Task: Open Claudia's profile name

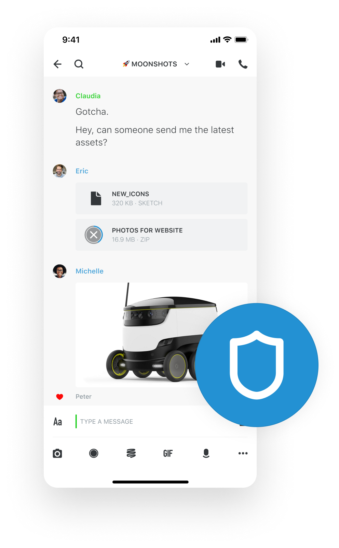Action: [x=88, y=96]
